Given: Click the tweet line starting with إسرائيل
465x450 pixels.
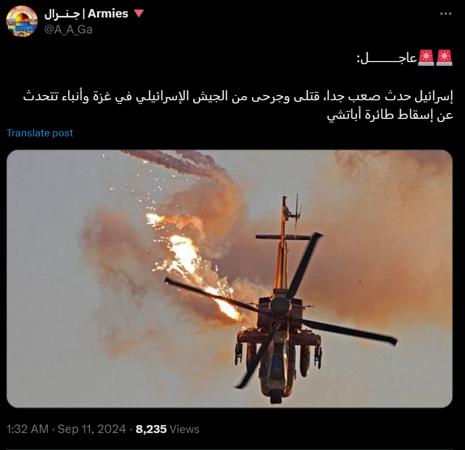Looking at the screenshot, I should 238,97.
